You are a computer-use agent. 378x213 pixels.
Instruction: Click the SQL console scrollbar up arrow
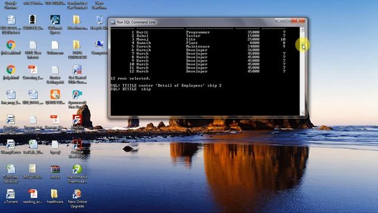tap(302, 30)
